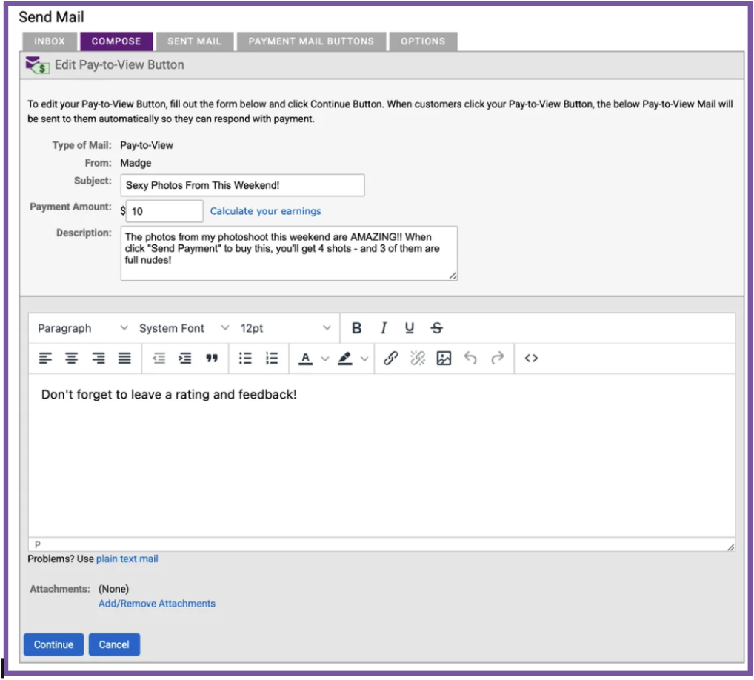Viewport: 754px width, 680px height.
Task: Click the Edit Pay-to-View Button title
Action: tap(119, 65)
